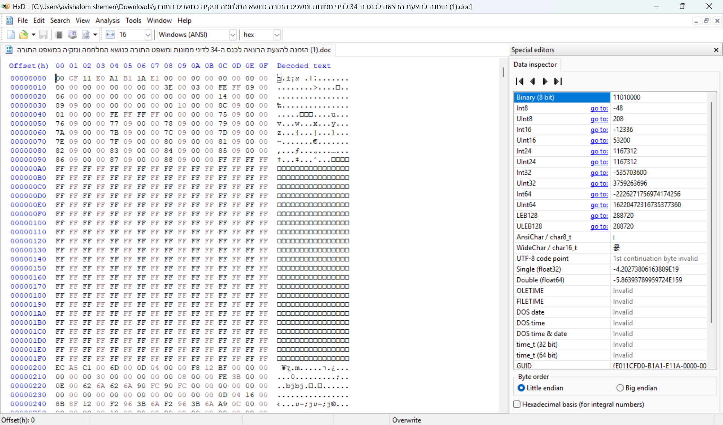The height and width of the screenshot is (425, 723).
Task: Open the Window menu
Action: point(159,20)
